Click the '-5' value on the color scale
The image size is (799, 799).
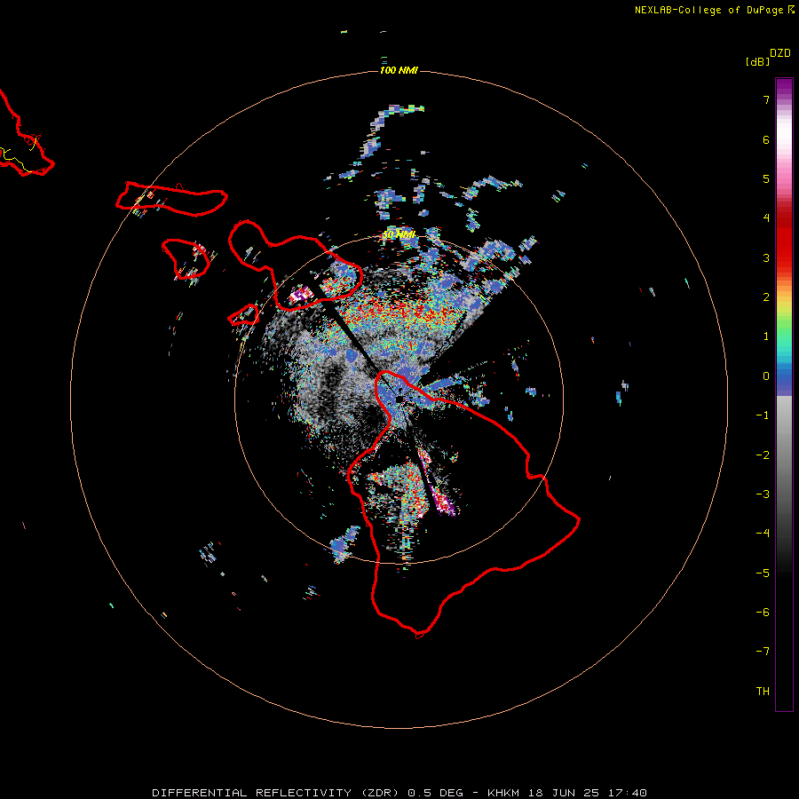(763, 574)
